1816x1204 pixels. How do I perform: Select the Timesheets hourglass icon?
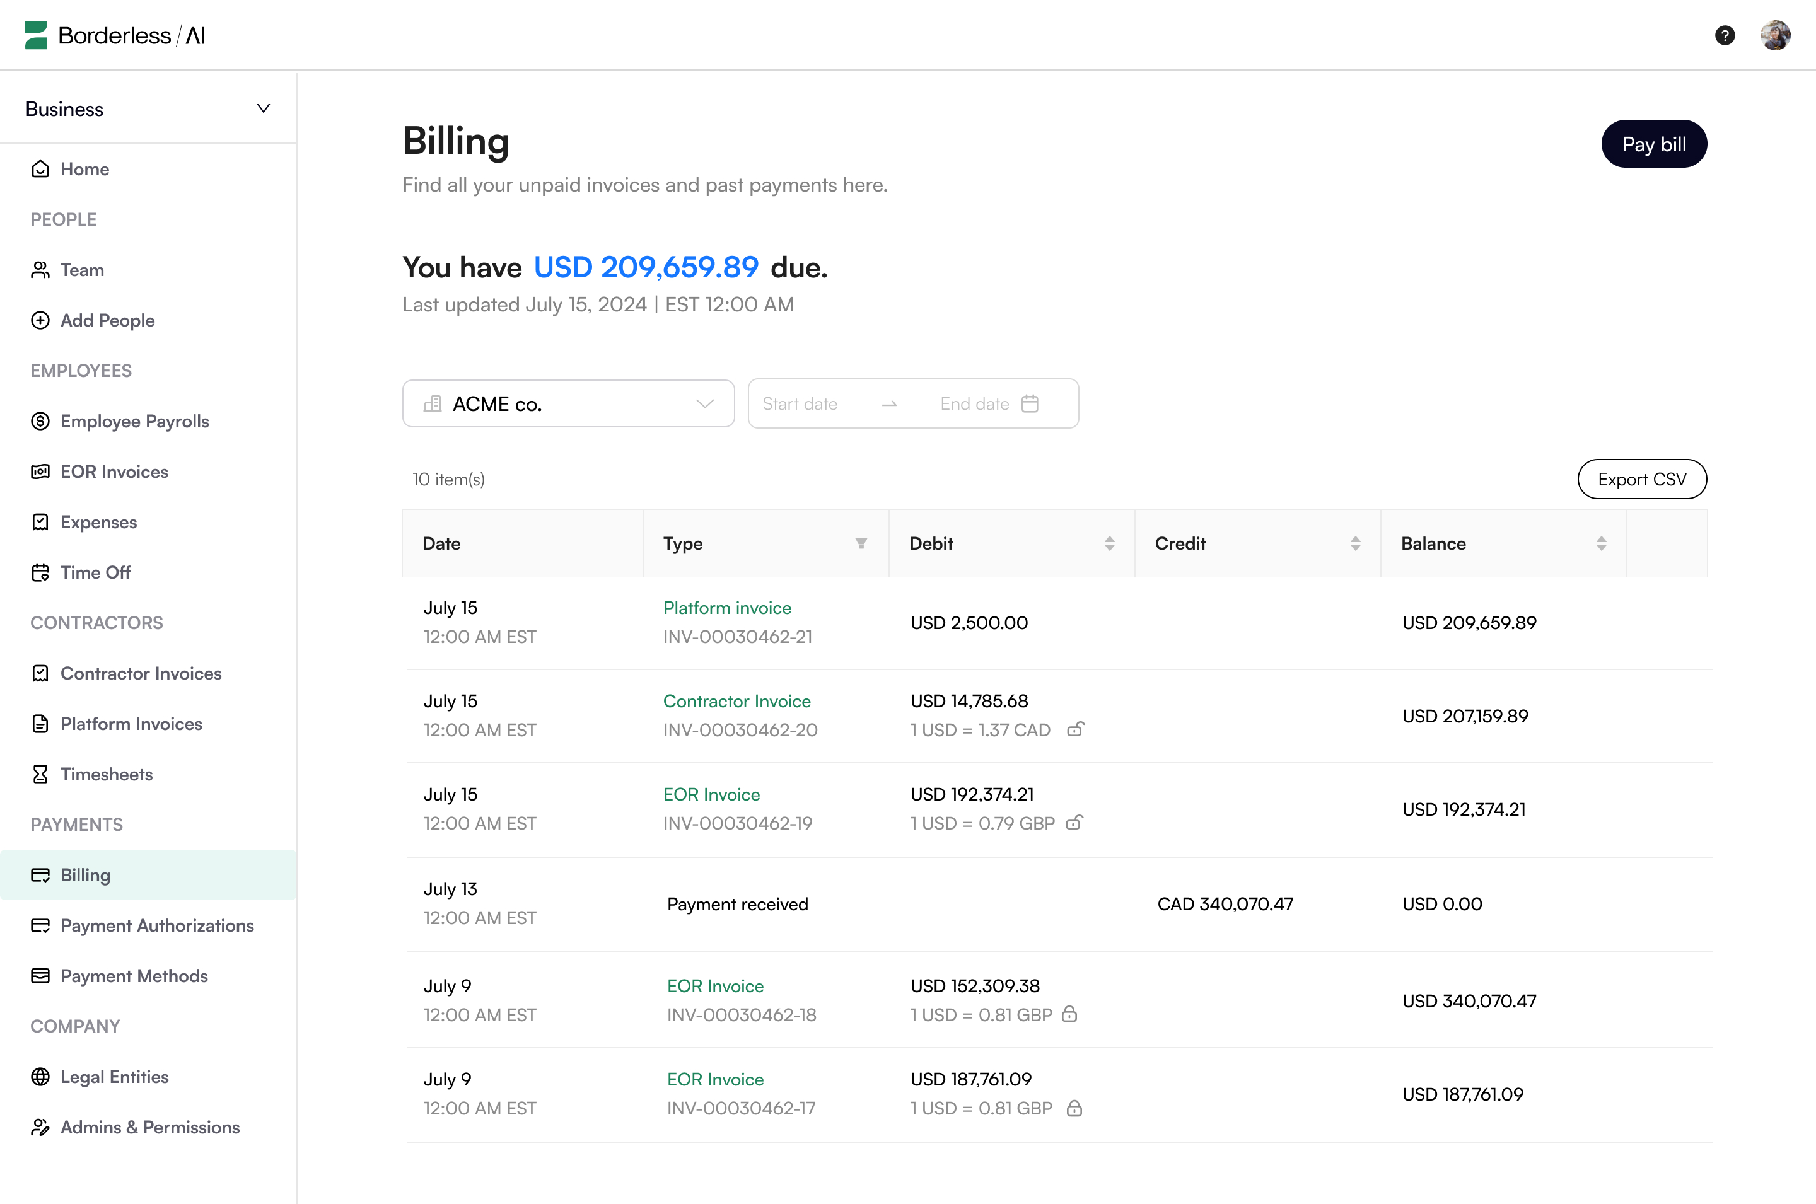41,774
